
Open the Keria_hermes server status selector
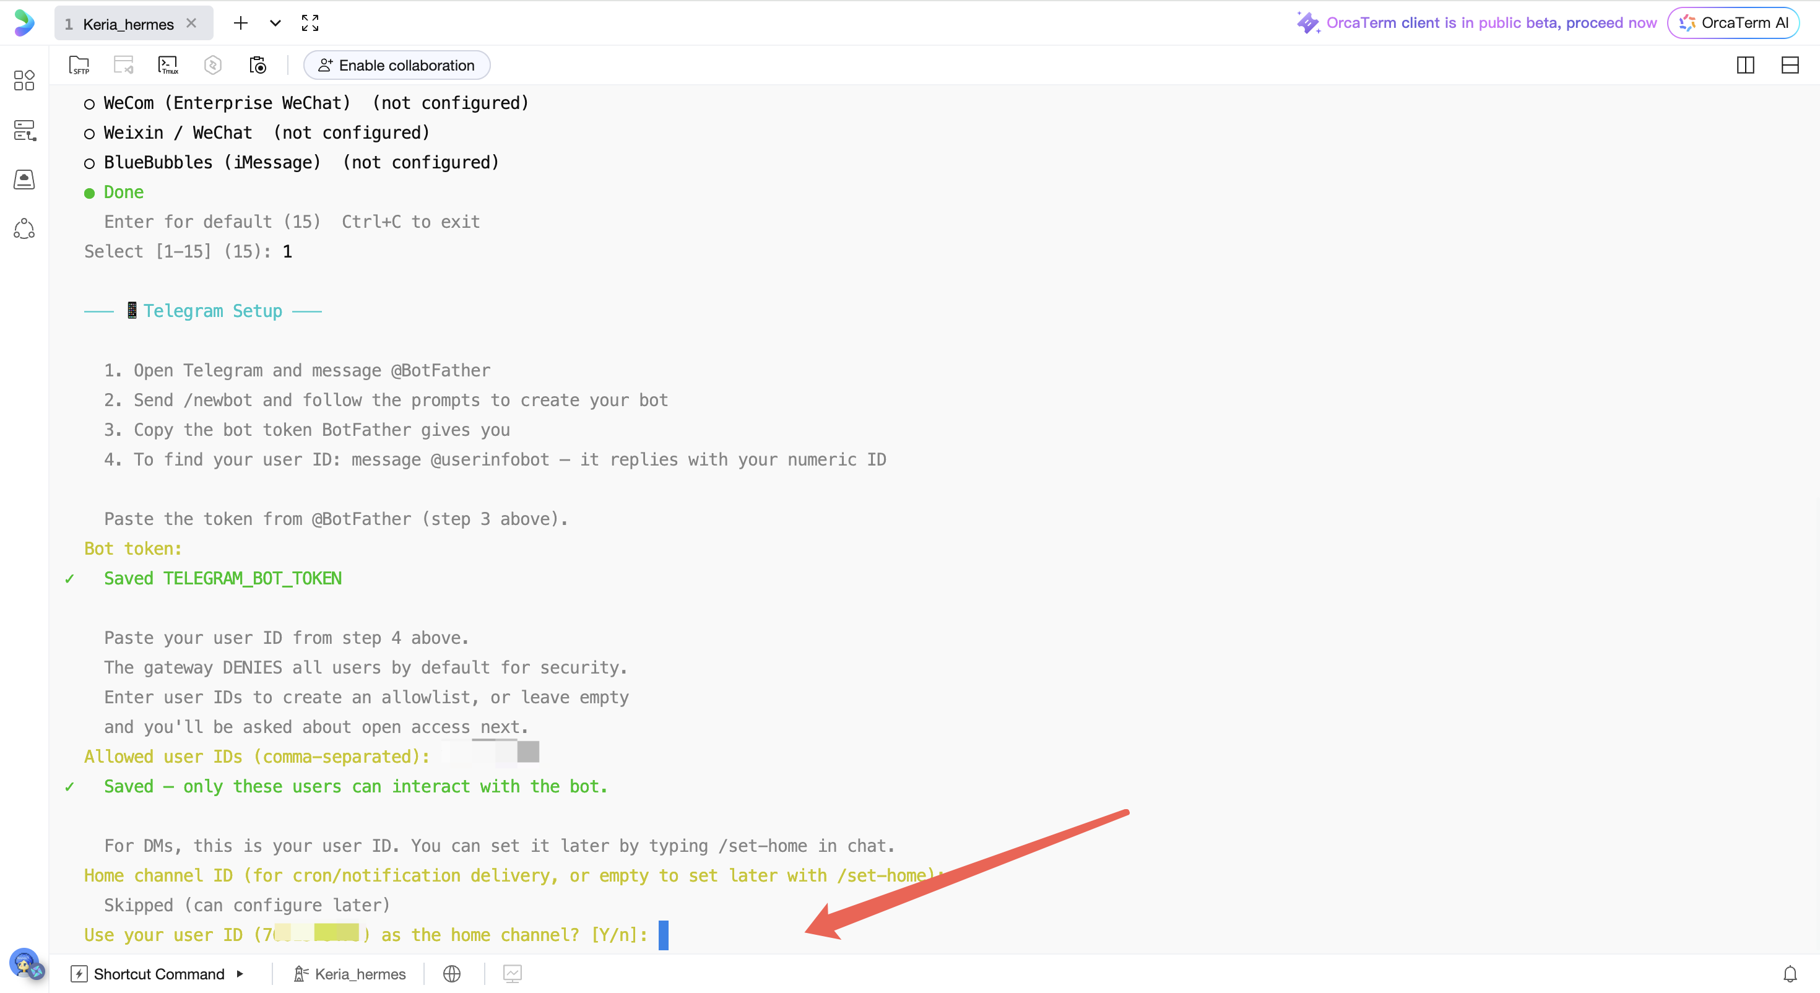click(350, 974)
